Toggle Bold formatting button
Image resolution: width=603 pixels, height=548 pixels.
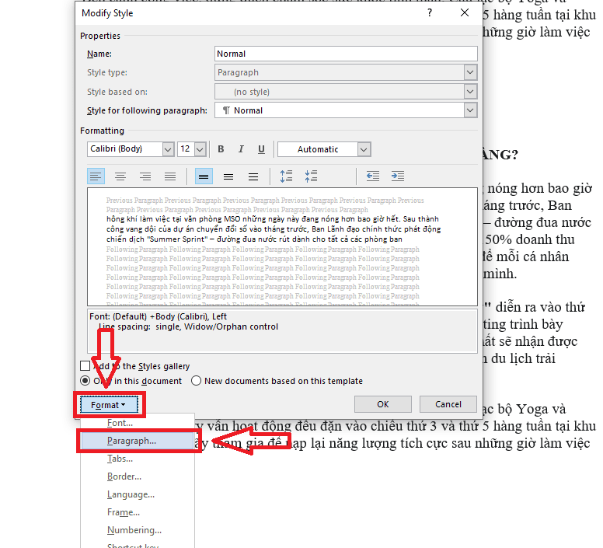[x=221, y=149]
